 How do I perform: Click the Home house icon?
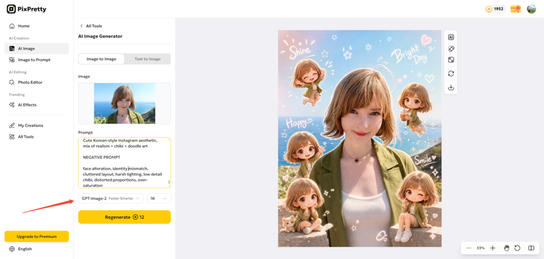12,26
